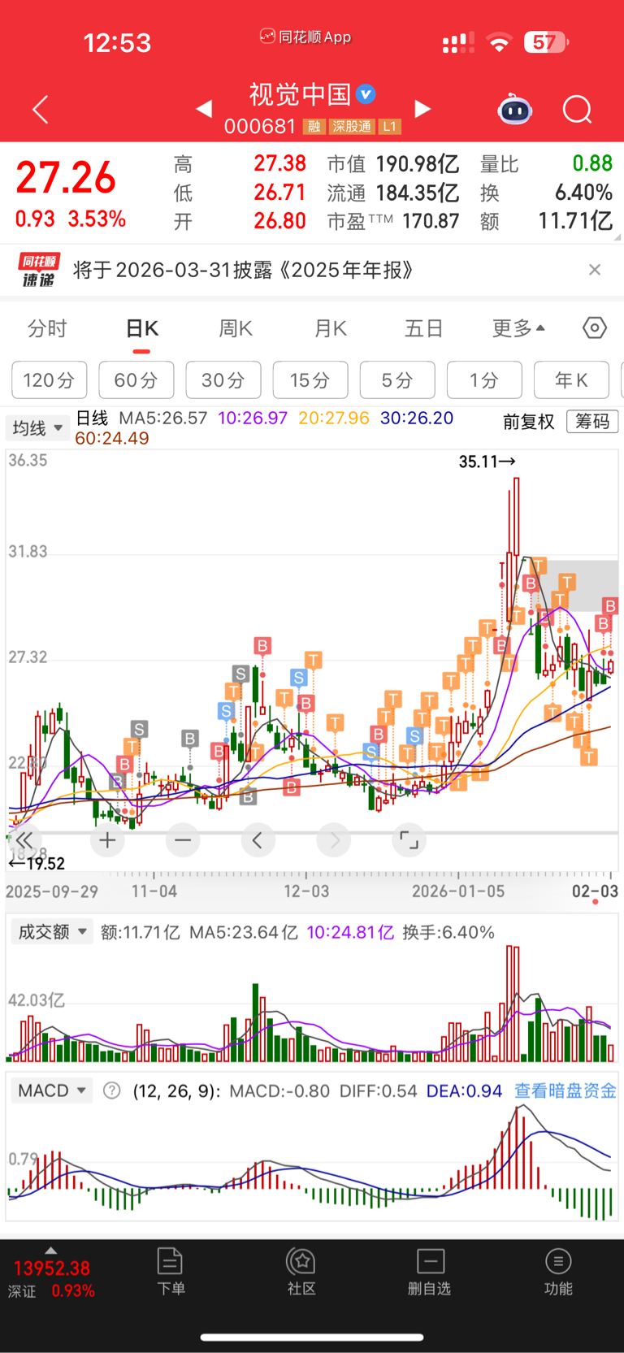Expand 更多 chart period menu

(x=518, y=328)
